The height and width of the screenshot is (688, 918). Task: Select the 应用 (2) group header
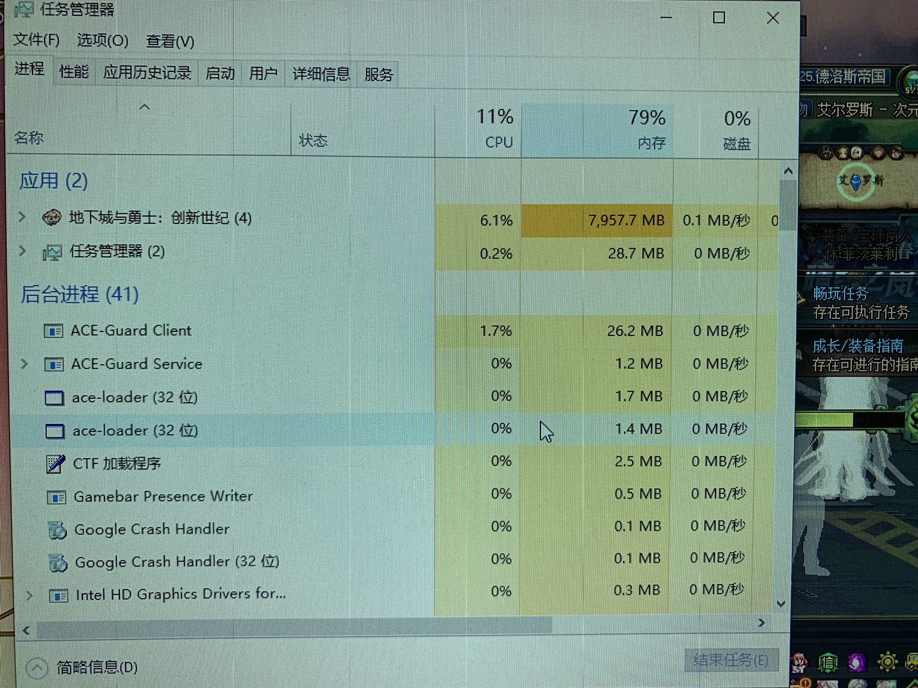click(53, 181)
